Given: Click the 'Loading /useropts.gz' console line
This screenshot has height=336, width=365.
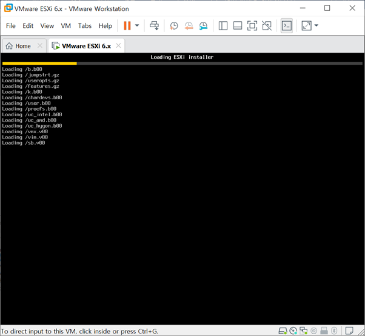Looking at the screenshot, I should point(30,81).
